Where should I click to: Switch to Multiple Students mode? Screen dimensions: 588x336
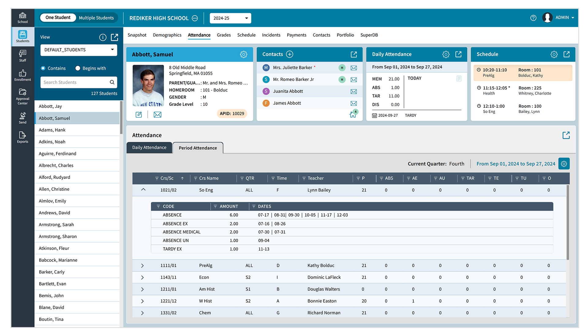click(96, 18)
